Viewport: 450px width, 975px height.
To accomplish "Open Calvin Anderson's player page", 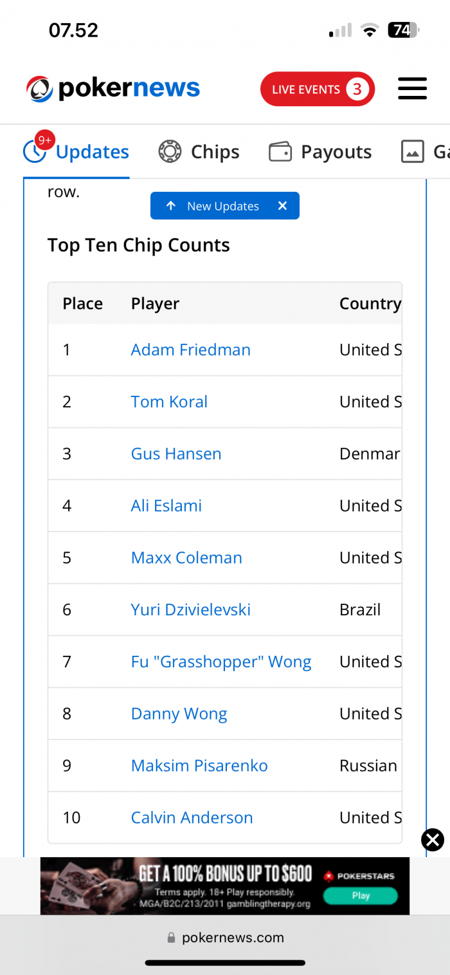I will pos(192,817).
